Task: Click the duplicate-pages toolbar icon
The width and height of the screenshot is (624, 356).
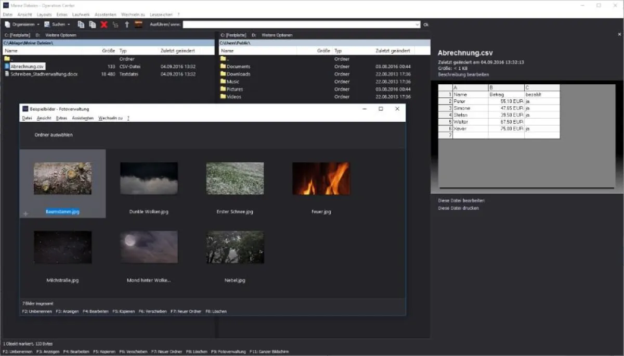Action: (x=93, y=24)
